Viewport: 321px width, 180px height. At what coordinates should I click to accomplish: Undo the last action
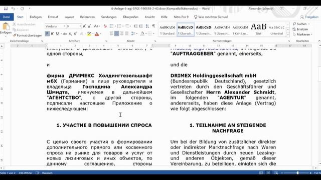13,8
